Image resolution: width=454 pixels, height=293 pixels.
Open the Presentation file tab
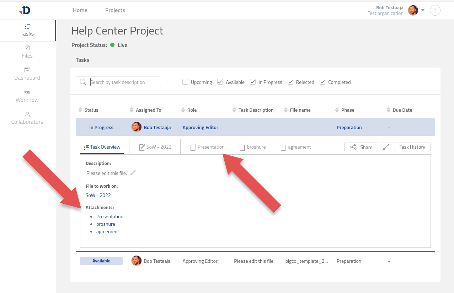coord(208,147)
